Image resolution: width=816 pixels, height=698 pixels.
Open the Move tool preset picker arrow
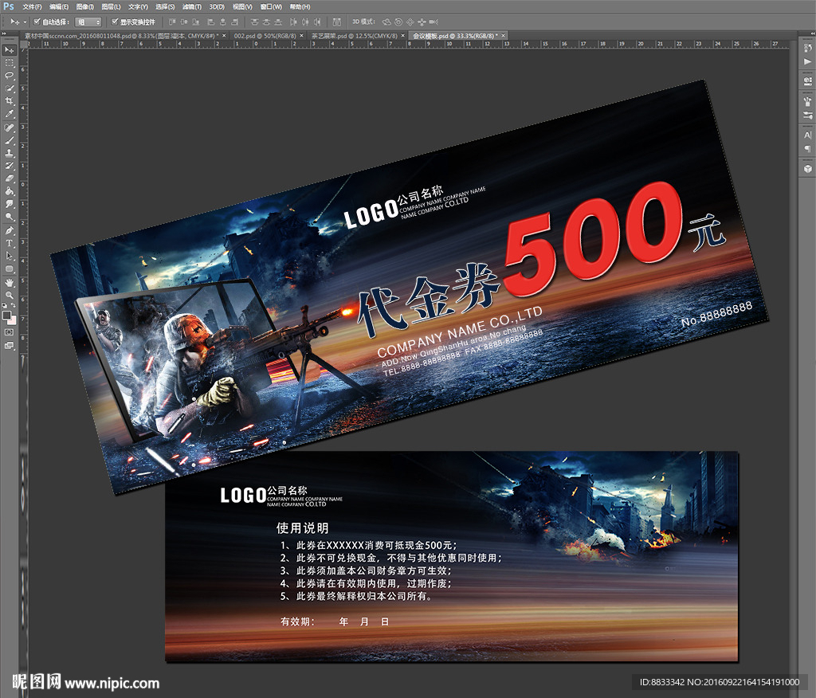[x=25, y=22]
